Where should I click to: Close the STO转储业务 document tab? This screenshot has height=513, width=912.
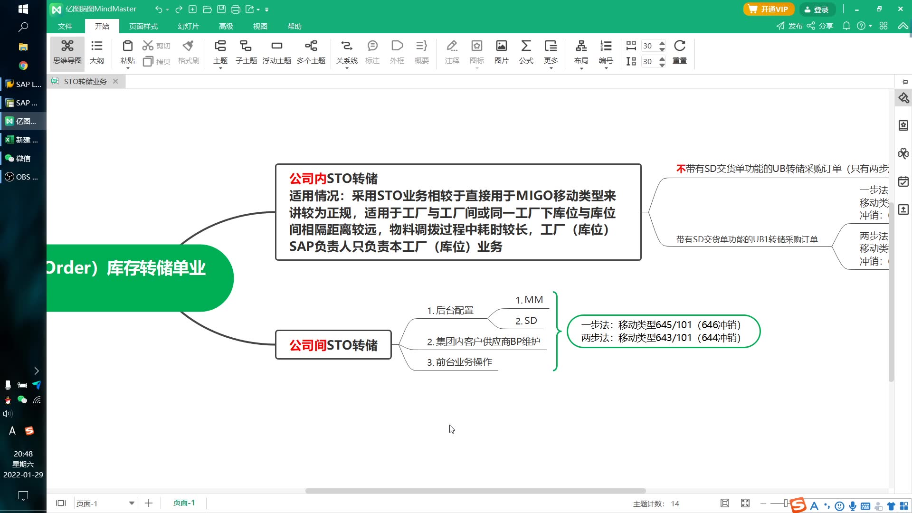click(115, 81)
